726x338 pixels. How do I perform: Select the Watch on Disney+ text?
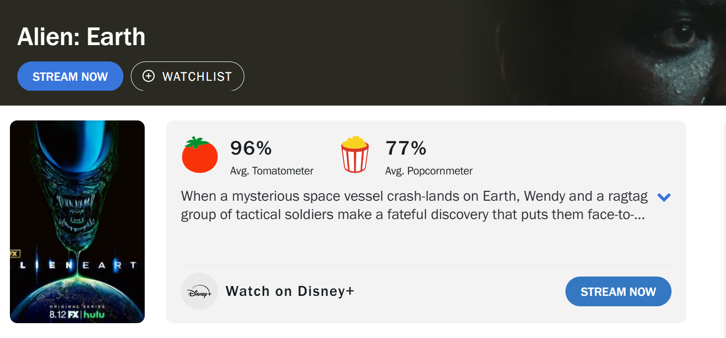click(x=290, y=291)
